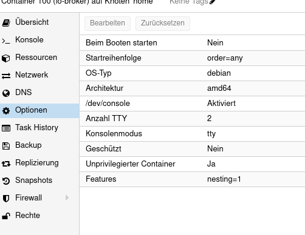Image resolution: width=305 pixels, height=235 pixels.
Task: Select the Ressourcen cube icon
Action: click(6, 58)
